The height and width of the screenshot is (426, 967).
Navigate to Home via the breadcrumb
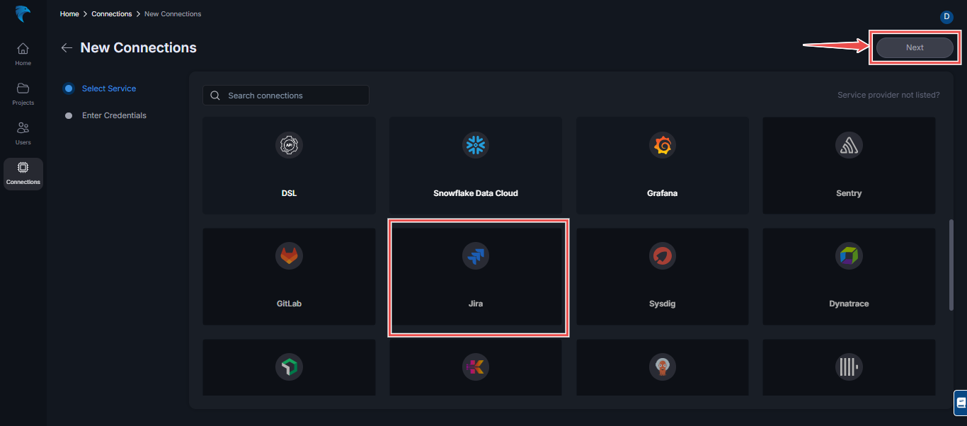click(x=69, y=13)
